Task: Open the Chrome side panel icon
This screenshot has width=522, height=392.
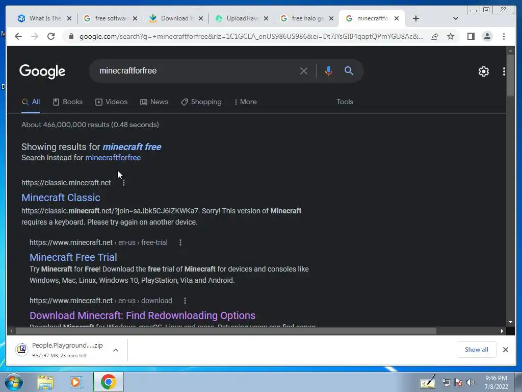Action: click(x=471, y=36)
